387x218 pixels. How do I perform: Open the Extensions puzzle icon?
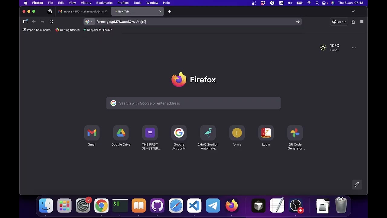click(x=353, y=21)
